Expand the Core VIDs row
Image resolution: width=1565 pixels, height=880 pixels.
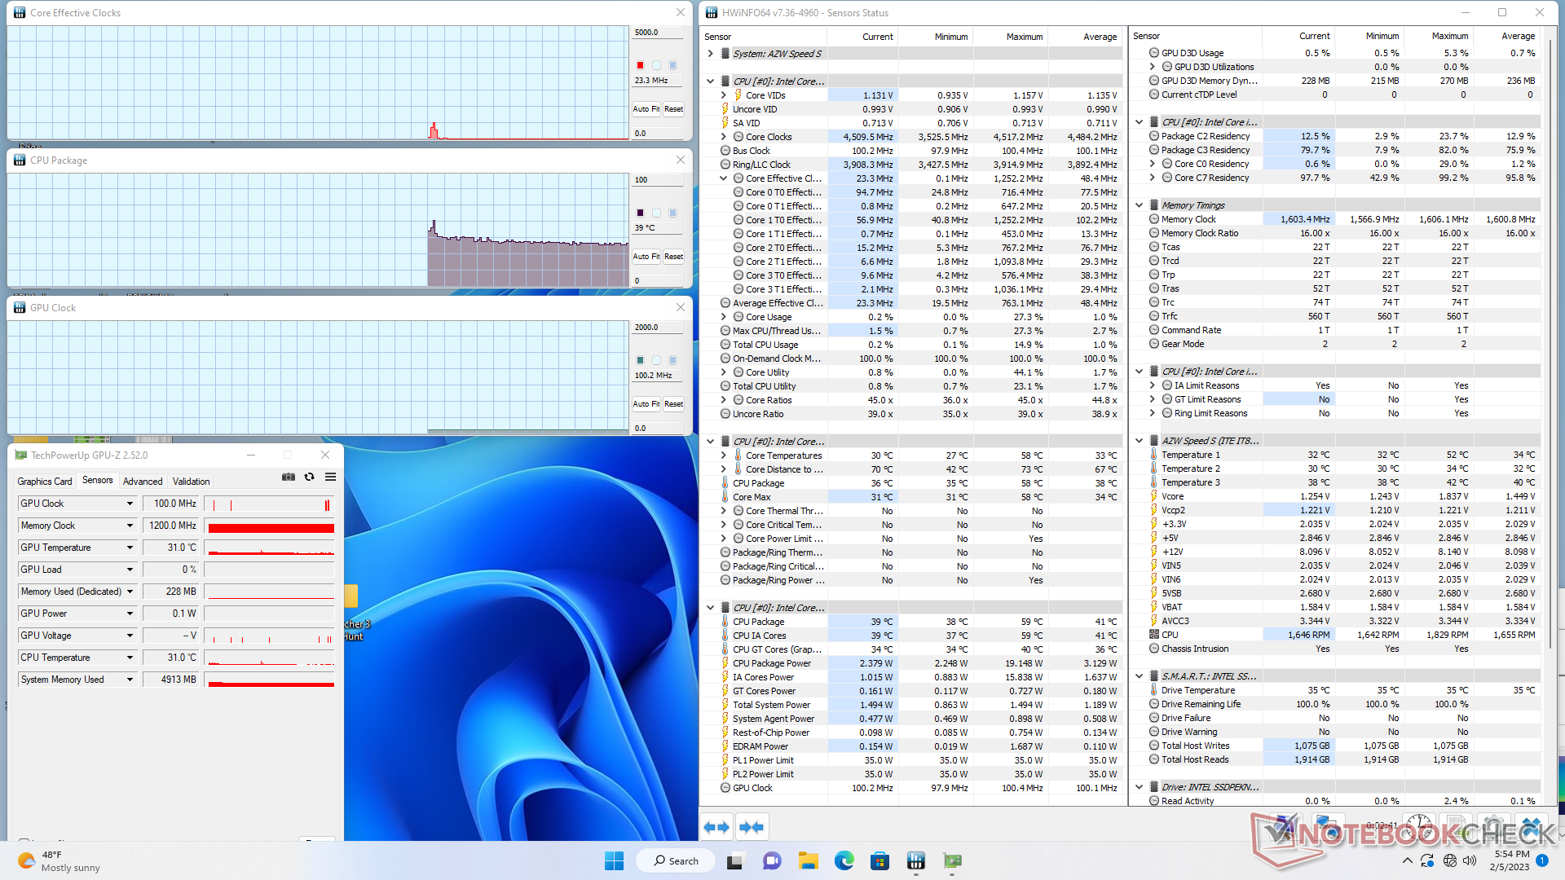click(724, 95)
